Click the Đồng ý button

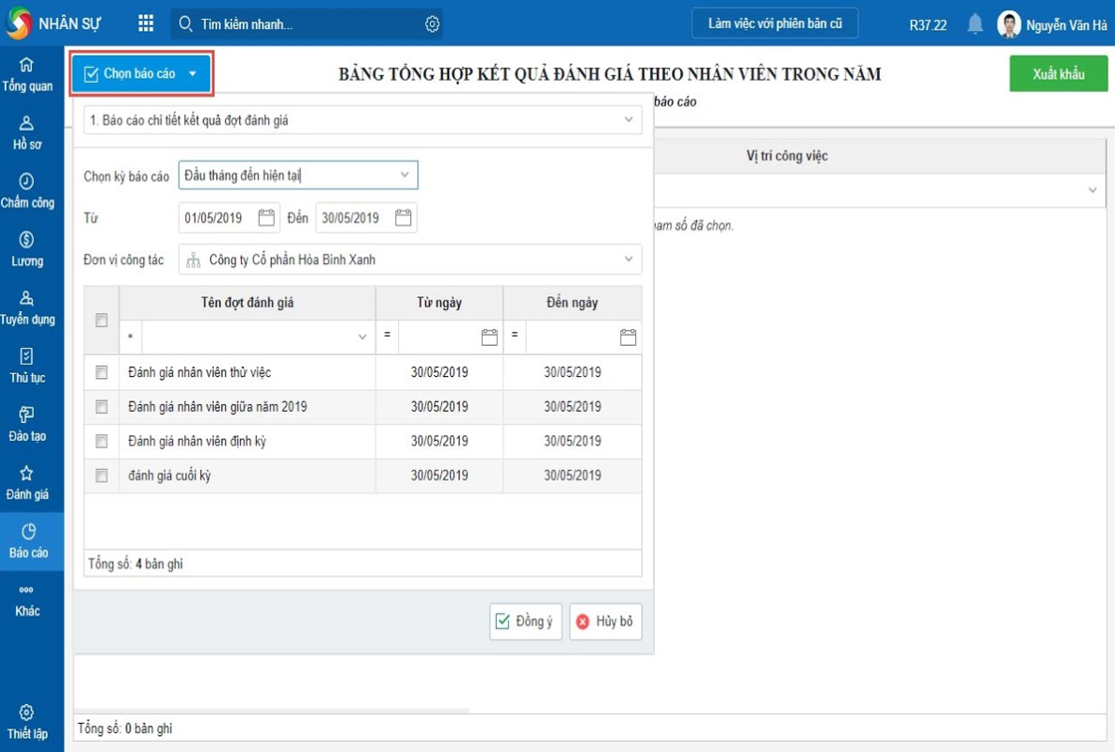pyautogui.click(x=525, y=621)
